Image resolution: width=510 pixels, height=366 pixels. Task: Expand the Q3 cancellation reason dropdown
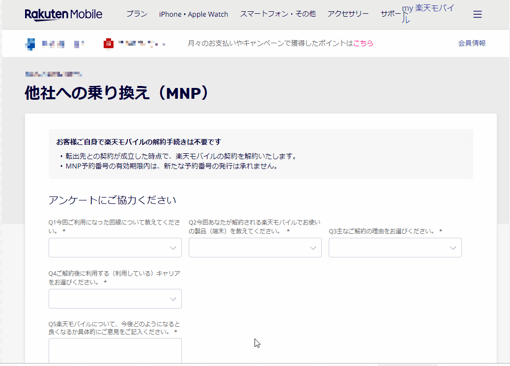click(395, 248)
